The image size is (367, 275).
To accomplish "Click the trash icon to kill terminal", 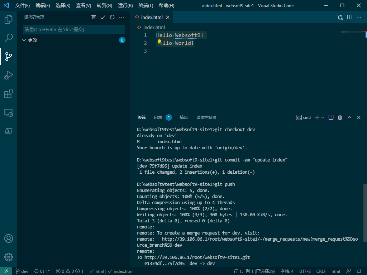I will point(340,117).
